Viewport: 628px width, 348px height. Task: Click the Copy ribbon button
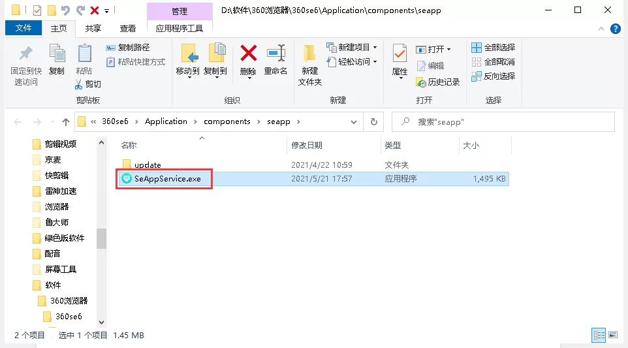click(57, 59)
